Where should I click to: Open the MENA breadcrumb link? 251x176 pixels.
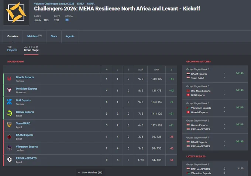91,4
